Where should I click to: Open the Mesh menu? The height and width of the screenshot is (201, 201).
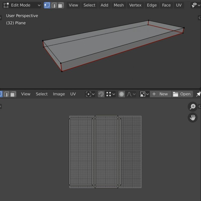tap(119, 5)
